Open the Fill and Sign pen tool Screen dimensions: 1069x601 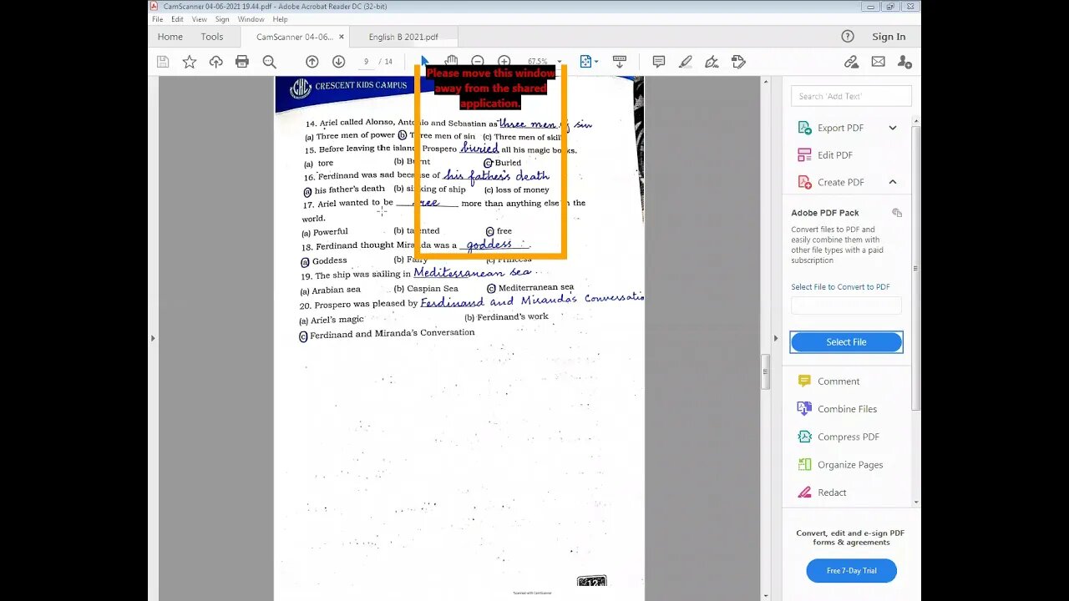tap(712, 62)
